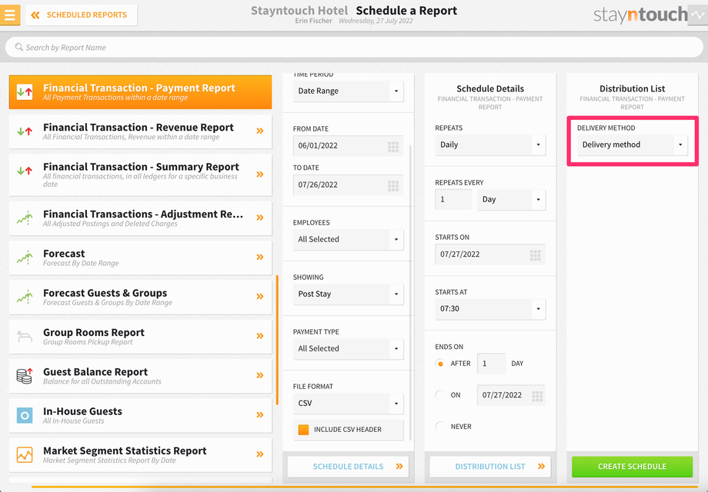708x492 pixels.
Task: Open Financial Transaction - Summary Report
Action: [x=140, y=175]
